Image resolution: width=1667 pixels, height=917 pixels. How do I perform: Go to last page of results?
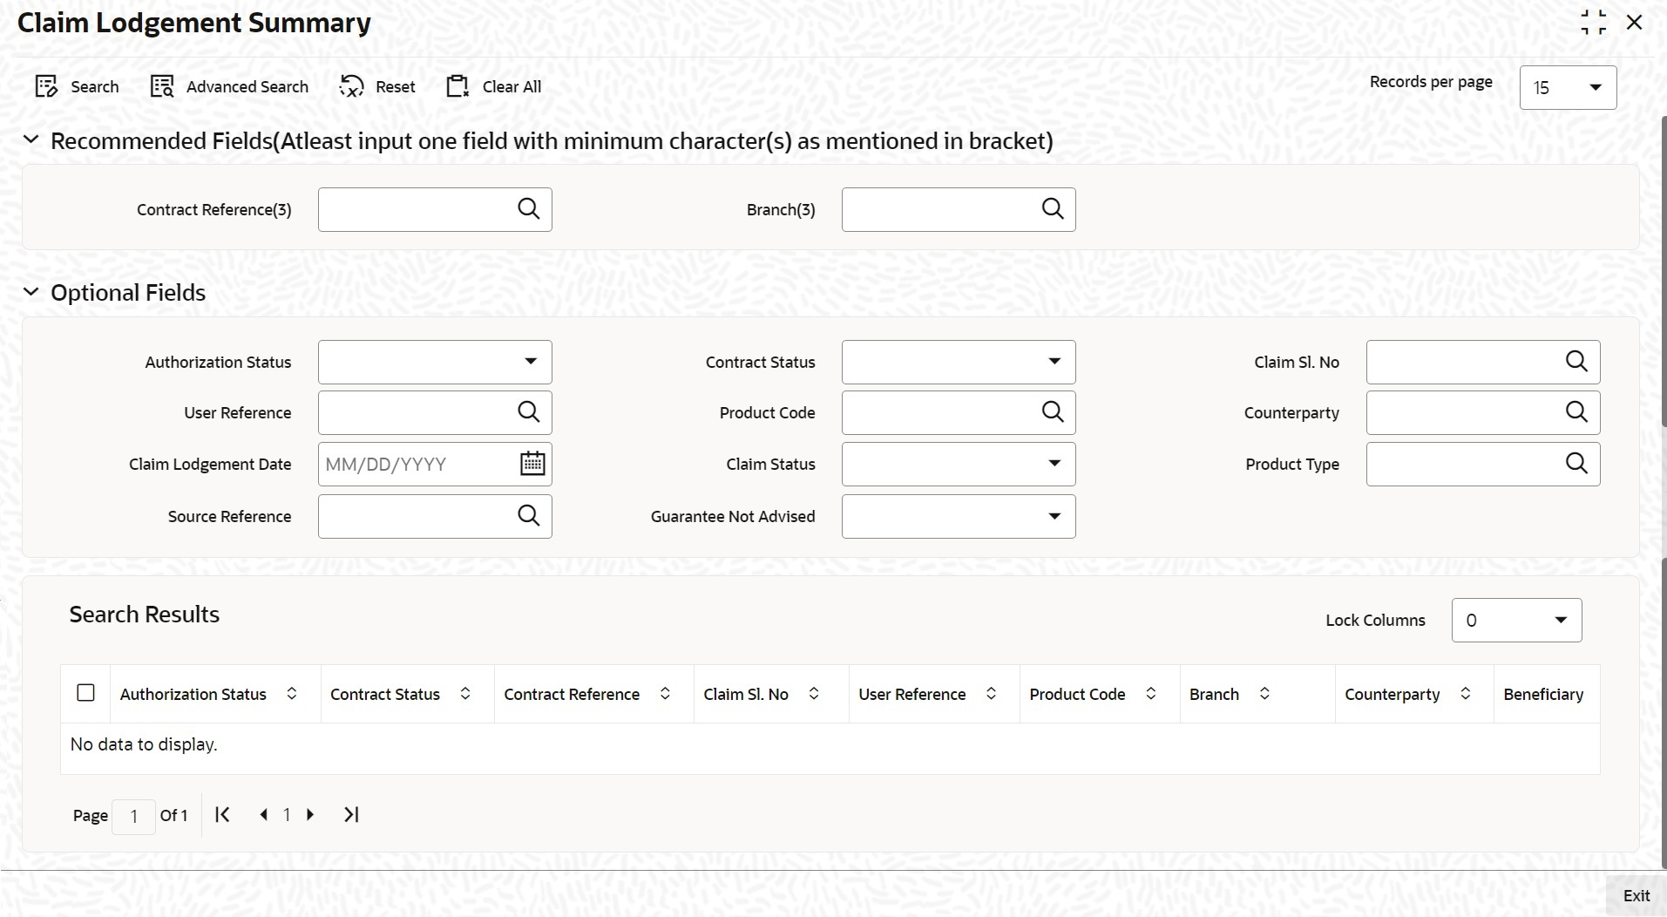tap(351, 815)
